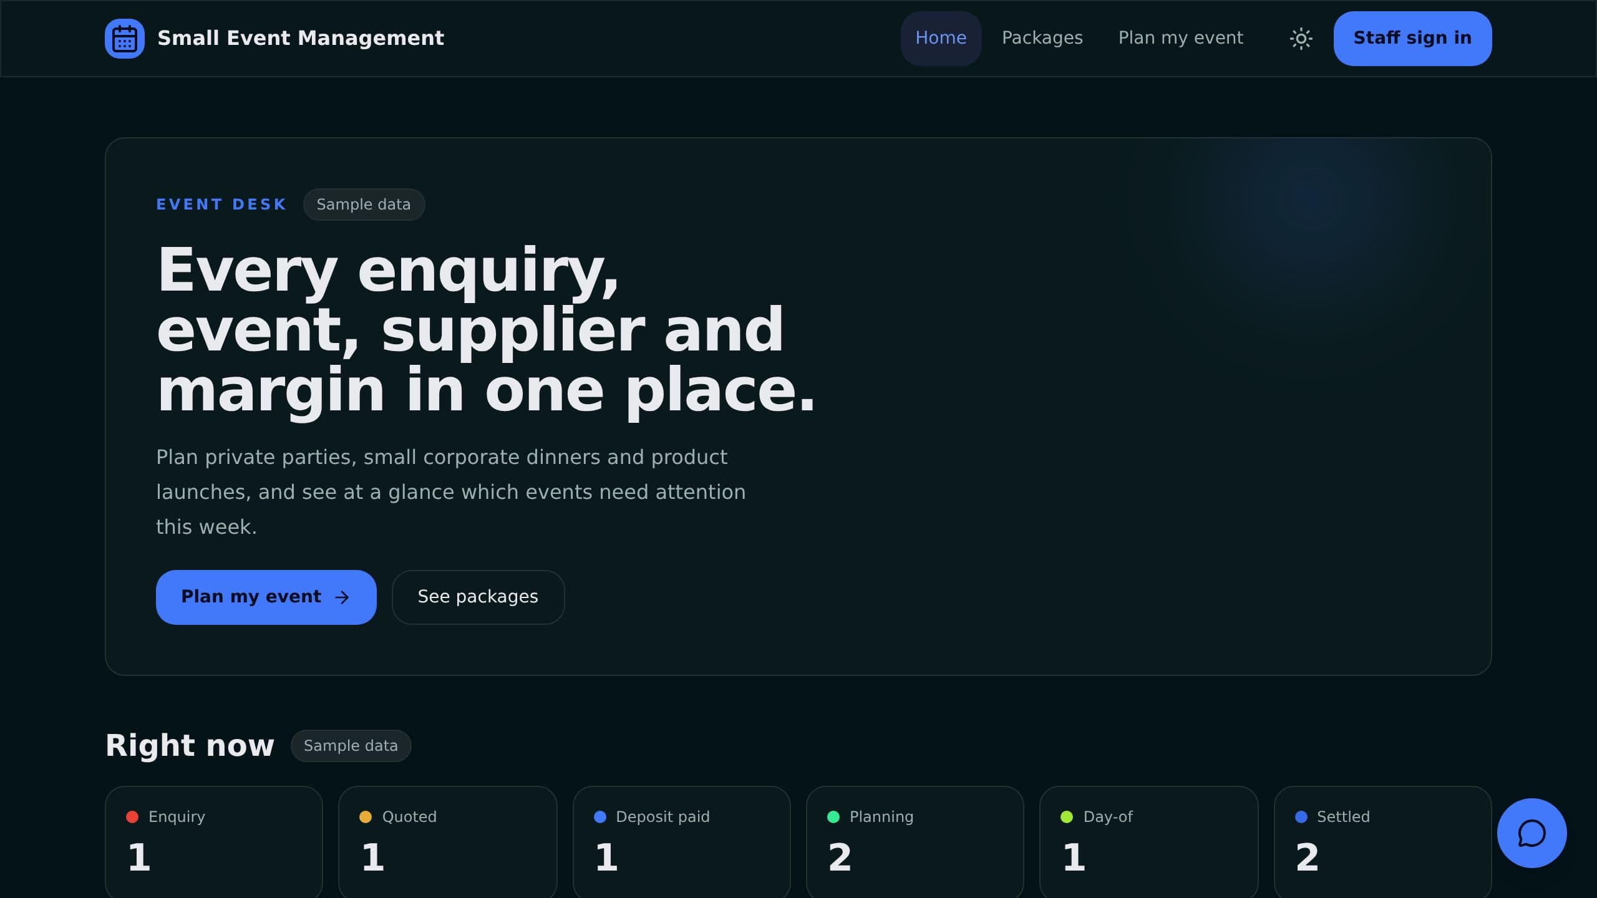
Task: Click the 'Plan private parties' description text
Action: tap(450, 492)
